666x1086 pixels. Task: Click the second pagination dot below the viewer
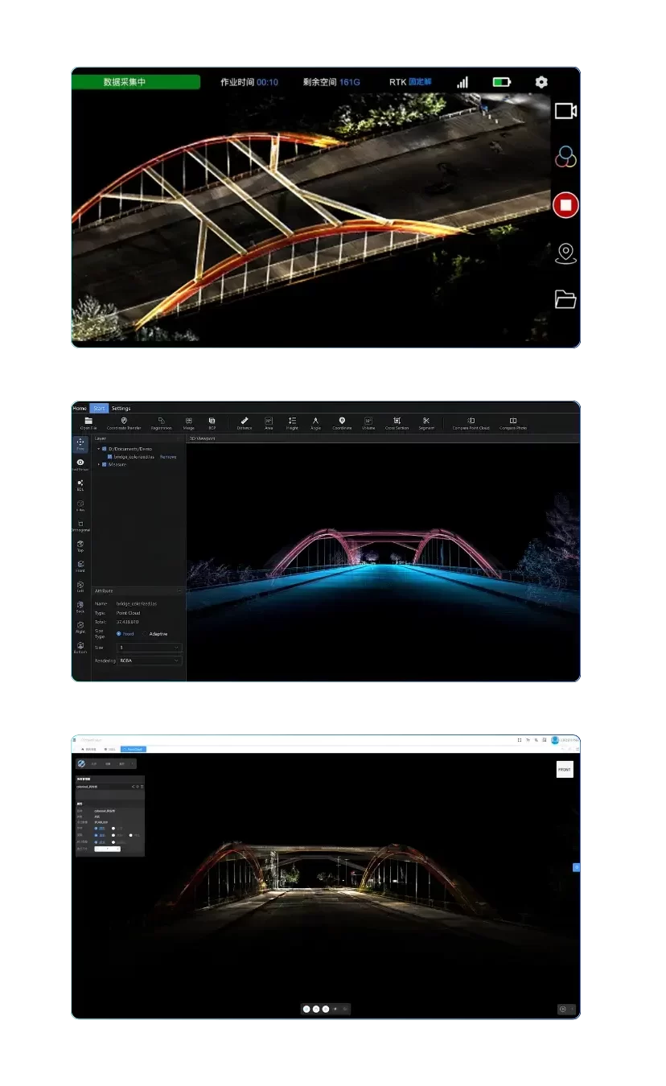coord(316,1009)
